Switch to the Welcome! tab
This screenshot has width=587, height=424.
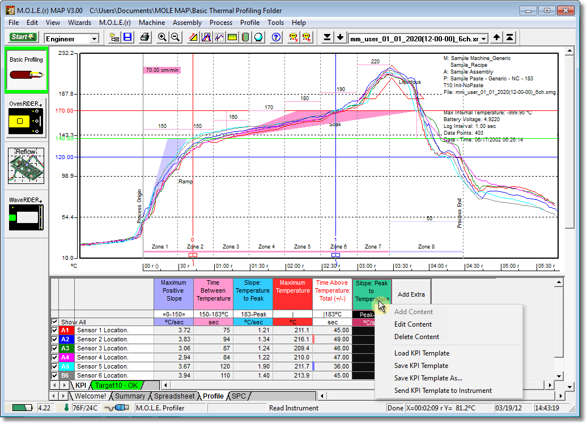pos(90,396)
